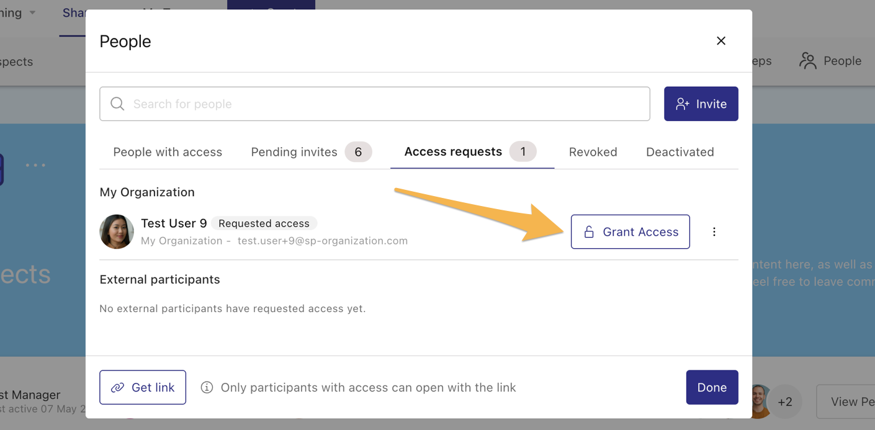Click the lock icon inside Grant Access
This screenshot has width=875, height=430.
pos(588,231)
